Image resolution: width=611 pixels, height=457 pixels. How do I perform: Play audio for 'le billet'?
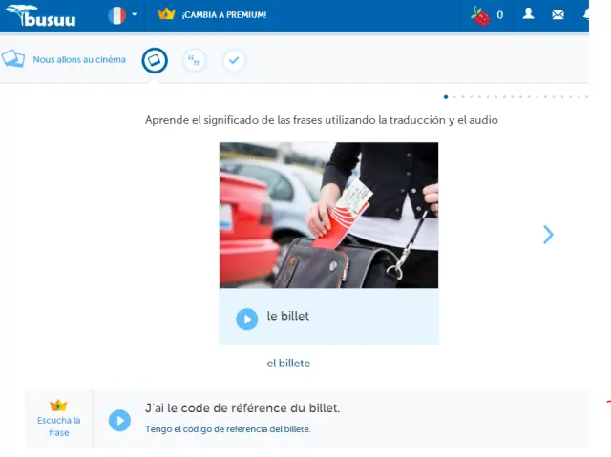point(246,319)
